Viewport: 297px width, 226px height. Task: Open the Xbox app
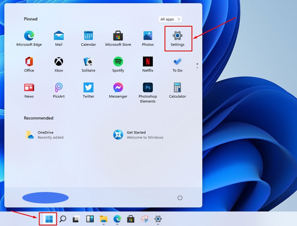[59, 65]
